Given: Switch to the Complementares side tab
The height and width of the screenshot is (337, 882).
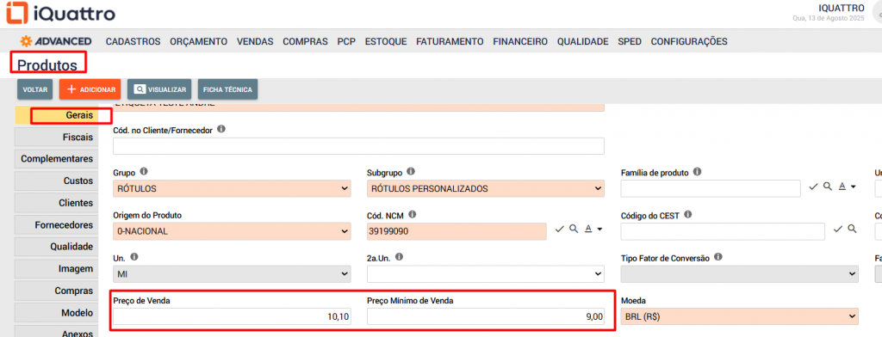Looking at the screenshot, I should (x=56, y=159).
